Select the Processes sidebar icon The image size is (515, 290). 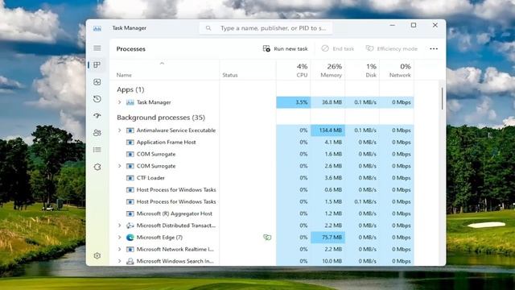click(x=97, y=64)
